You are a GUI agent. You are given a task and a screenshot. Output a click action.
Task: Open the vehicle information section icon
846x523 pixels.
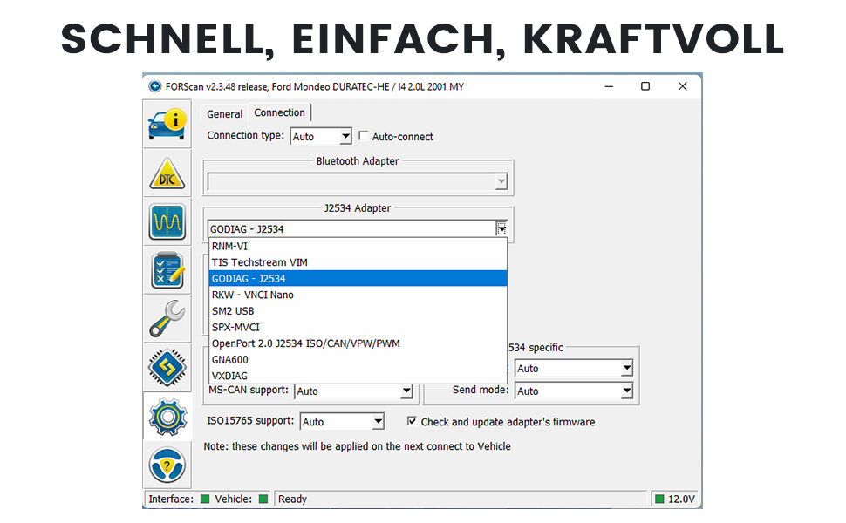coord(167,122)
